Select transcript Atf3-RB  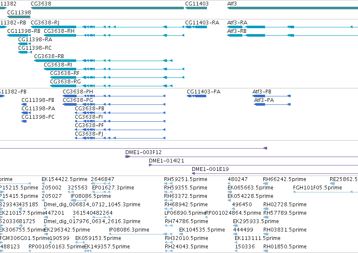[x=292, y=35]
